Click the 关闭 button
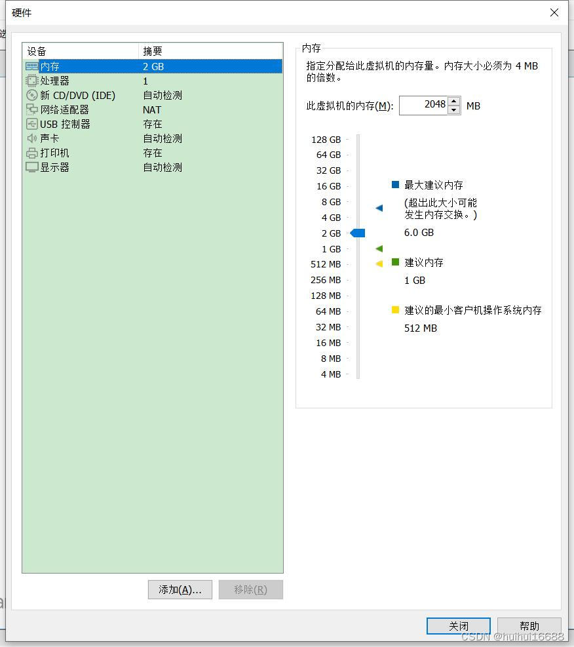Screen dimensions: 574x647 coord(459,626)
